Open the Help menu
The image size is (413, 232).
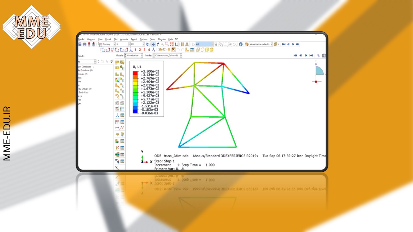pos(170,39)
